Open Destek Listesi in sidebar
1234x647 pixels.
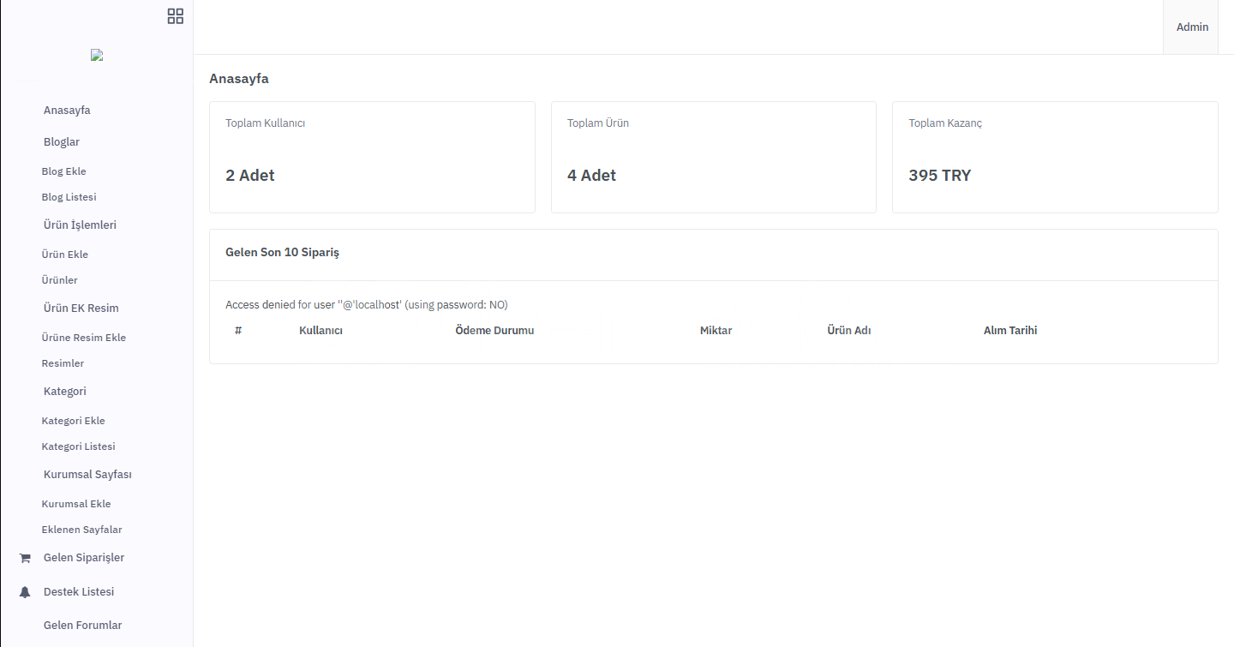click(79, 592)
